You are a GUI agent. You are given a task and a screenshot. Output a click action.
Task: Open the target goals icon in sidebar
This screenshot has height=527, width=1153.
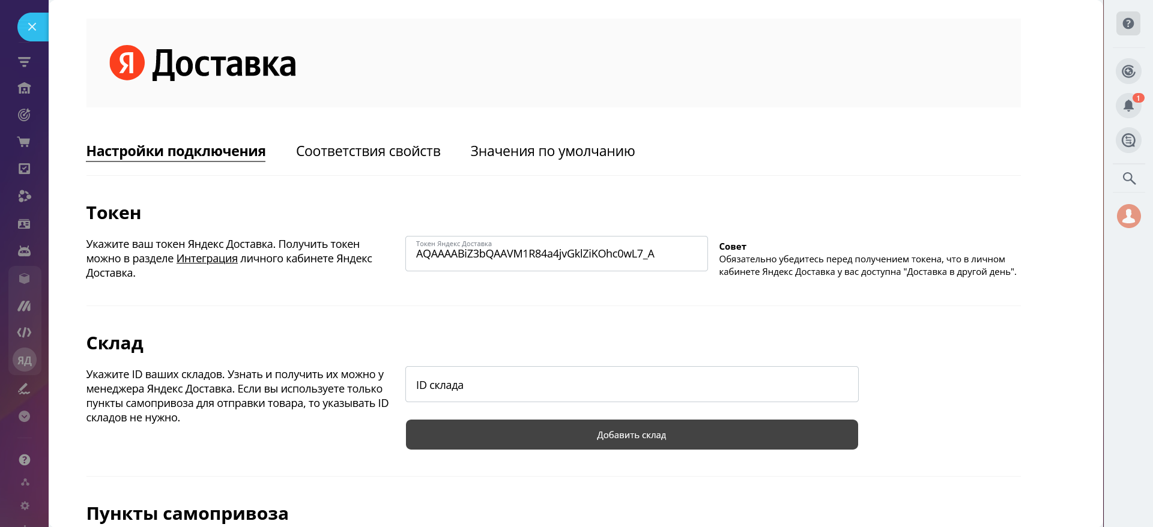24,115
